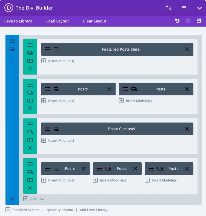The width and height of the screenshot is (206, 216).
Task: Change column structure of Featured Posts Slider row
Action: (x=30, y=61)
